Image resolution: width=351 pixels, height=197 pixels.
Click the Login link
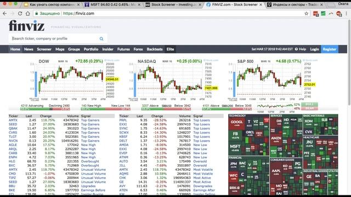coord(314,49)
